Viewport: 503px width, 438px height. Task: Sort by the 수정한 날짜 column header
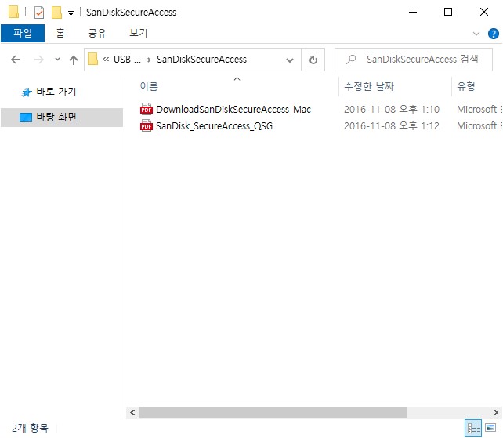pos(369,86)
